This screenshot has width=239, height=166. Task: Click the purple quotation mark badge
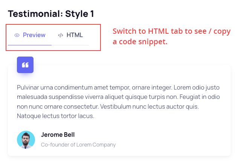tap(25, 65)
